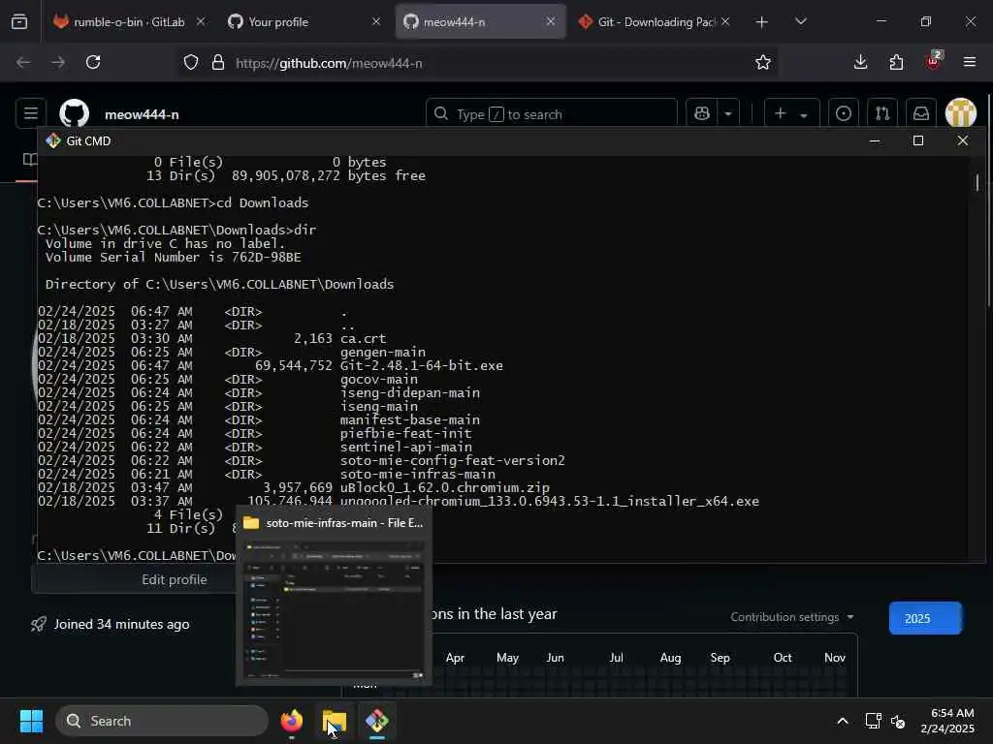Close the rumble-o-bin GitLab tab
Viewport: 993px width, 744px height.
pos(201,21)
